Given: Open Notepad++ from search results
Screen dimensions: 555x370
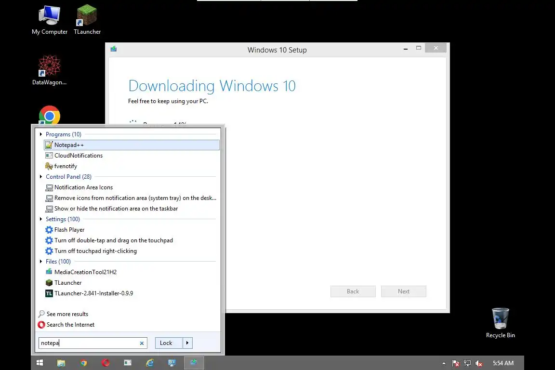Looking at the screenshot, I should tap(132, 145).
